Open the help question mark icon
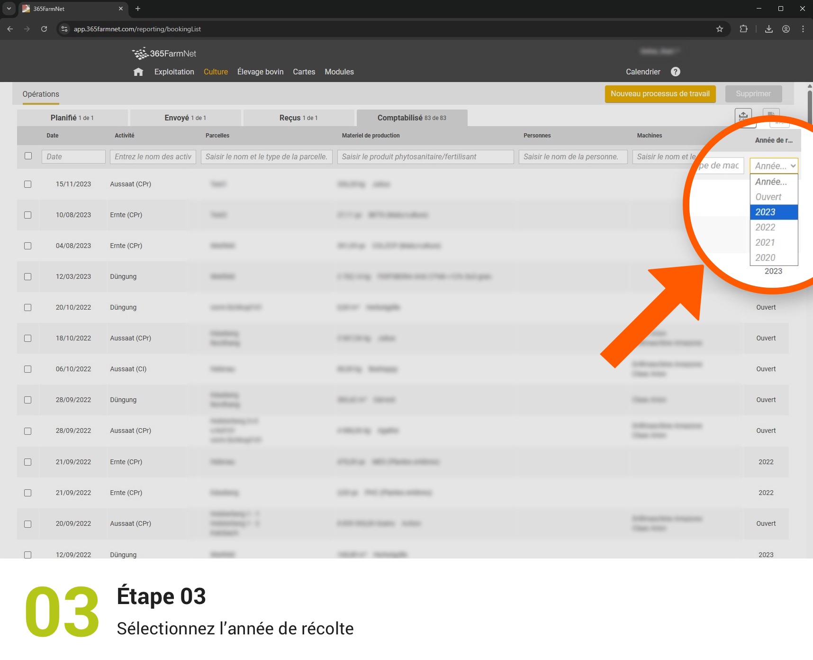The height and width of the screenshot is (660, 813). 675,72
